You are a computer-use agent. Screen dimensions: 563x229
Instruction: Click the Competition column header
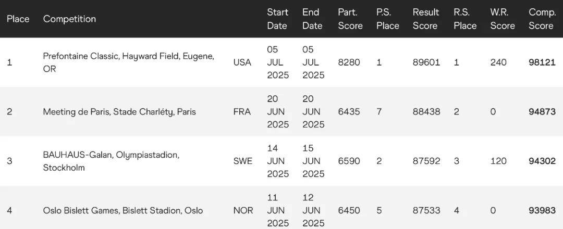pos(69,19)
